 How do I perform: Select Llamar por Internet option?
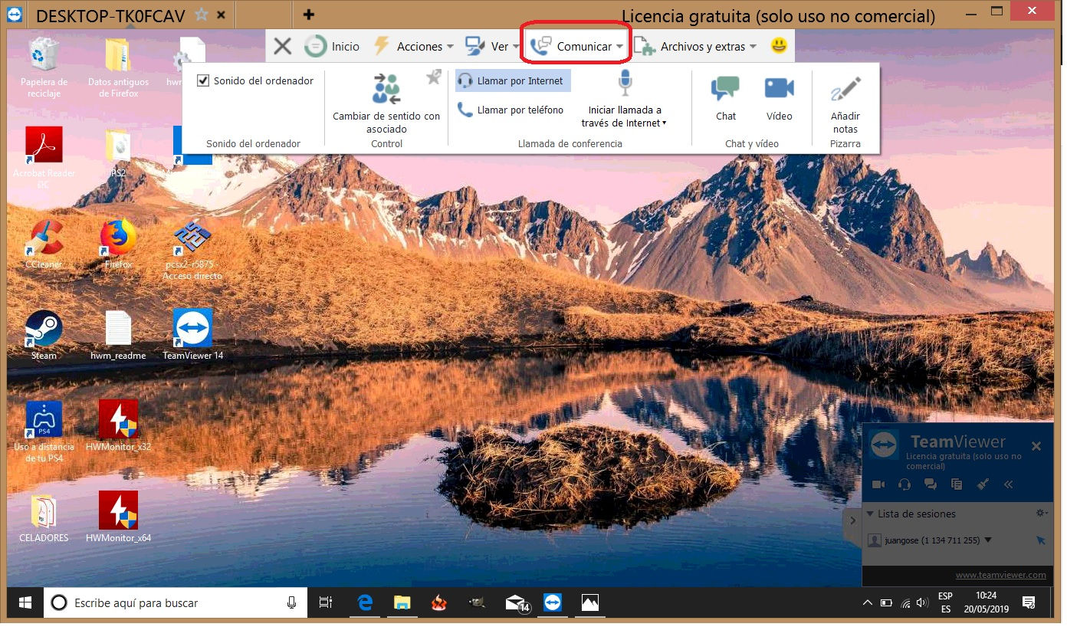(x=513, y=80)
